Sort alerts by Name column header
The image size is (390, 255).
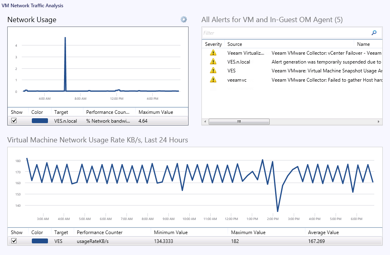coord(363,44)
